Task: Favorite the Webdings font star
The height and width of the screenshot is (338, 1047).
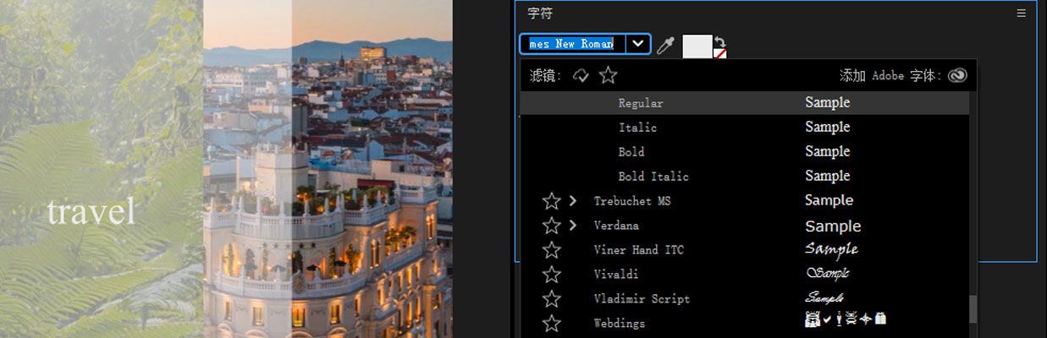Action: [x=552, y=324]
